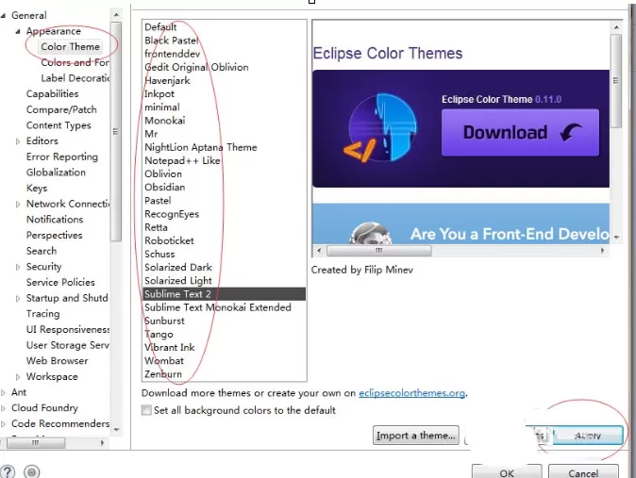Click the preview scrollbar right arrow

coord(602,251)
